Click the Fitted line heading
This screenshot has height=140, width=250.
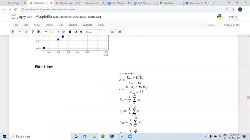point(44,67)
